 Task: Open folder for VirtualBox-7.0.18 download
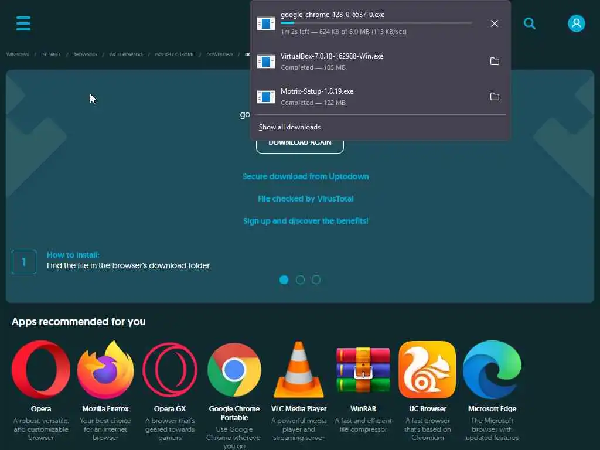[x=495, y=61]
